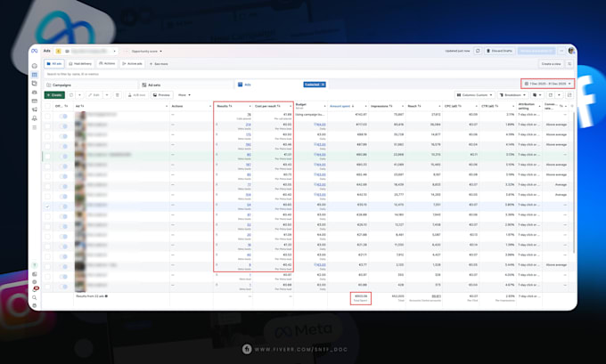This screenshot has width=606, height=364.
Task: Click the Results column header
Action: (x=233, y=106)
